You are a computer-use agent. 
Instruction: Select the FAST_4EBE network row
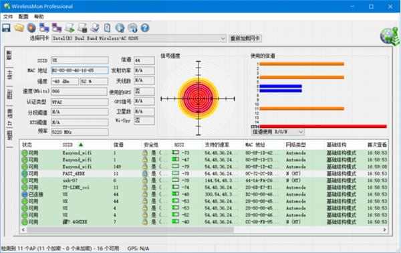(x=204, y=173)
